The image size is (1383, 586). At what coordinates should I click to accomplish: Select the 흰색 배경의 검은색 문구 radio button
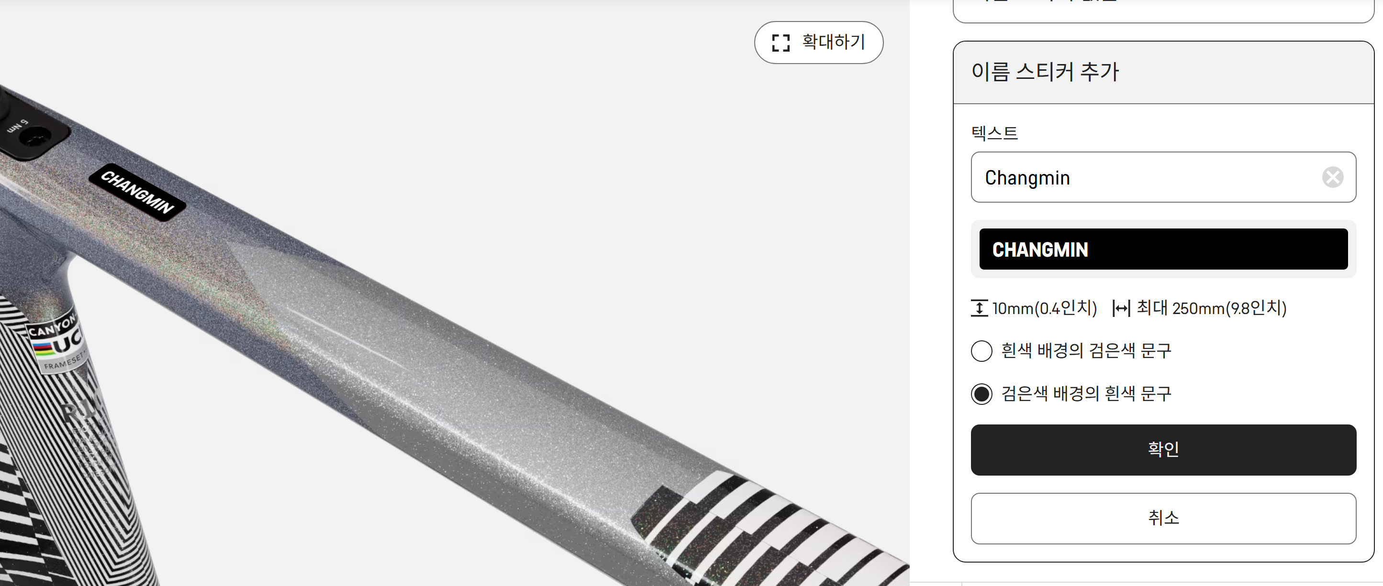(981, 351)
